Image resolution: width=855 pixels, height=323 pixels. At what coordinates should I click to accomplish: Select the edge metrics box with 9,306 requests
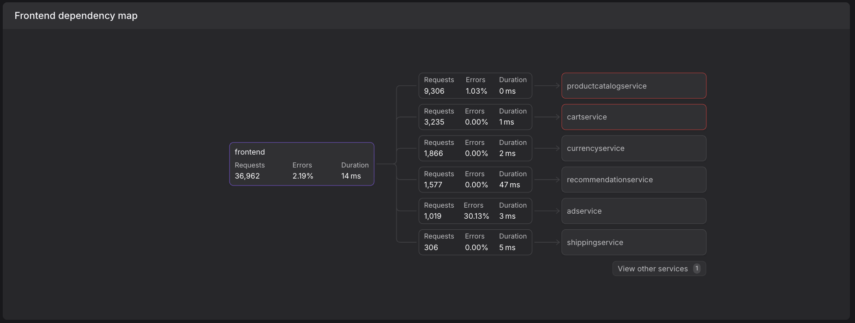click(475, 86)
